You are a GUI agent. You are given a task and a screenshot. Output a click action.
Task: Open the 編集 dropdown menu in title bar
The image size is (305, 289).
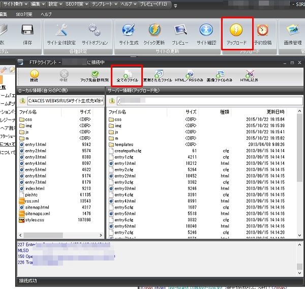point(38,4)
